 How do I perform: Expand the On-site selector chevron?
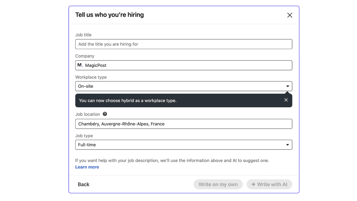pos(287,86)
